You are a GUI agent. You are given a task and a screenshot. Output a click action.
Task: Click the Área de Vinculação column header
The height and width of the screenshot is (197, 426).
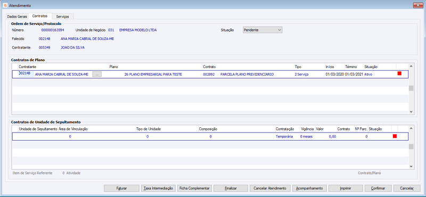click(96, 129)
